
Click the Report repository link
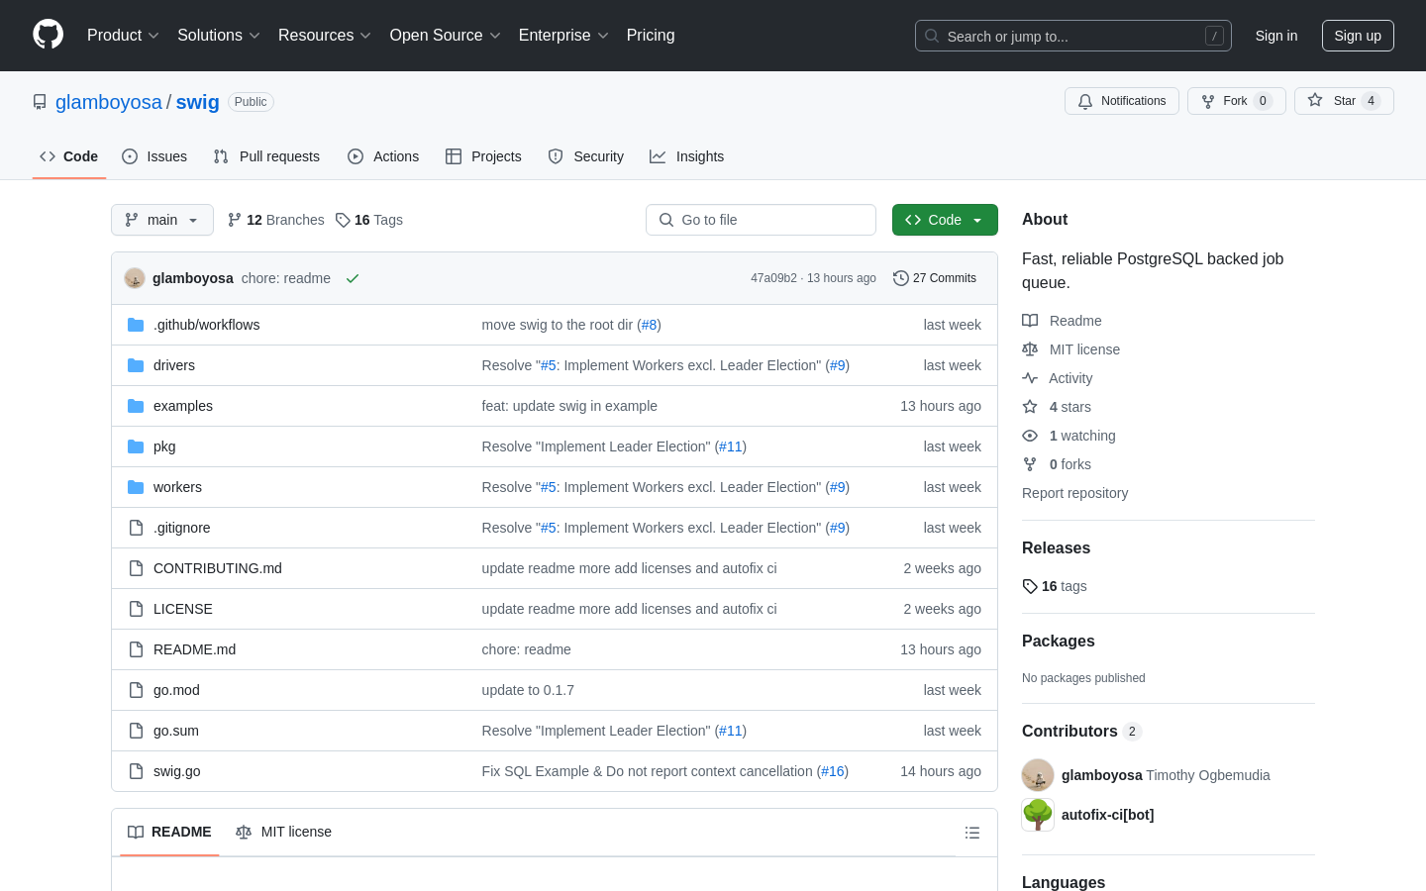click(1074, 493)
